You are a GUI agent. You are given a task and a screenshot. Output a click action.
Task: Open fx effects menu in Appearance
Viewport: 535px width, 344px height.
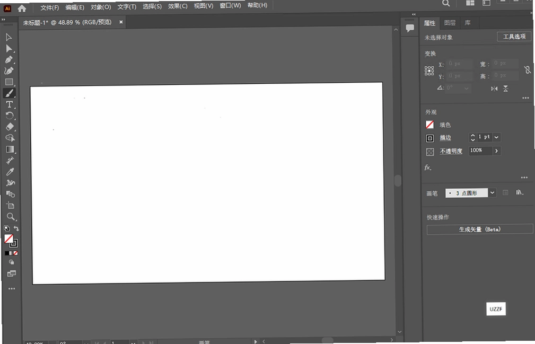pyautogui.click(x=428, y=167)
